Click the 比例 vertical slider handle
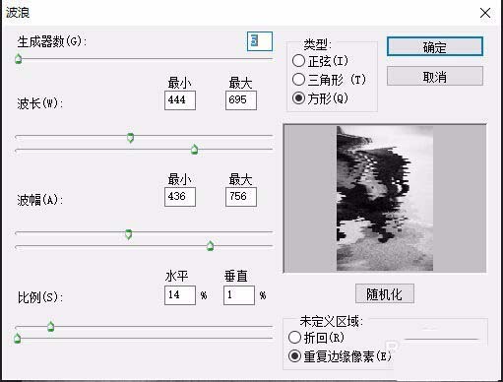 click(x=18, y=338)
